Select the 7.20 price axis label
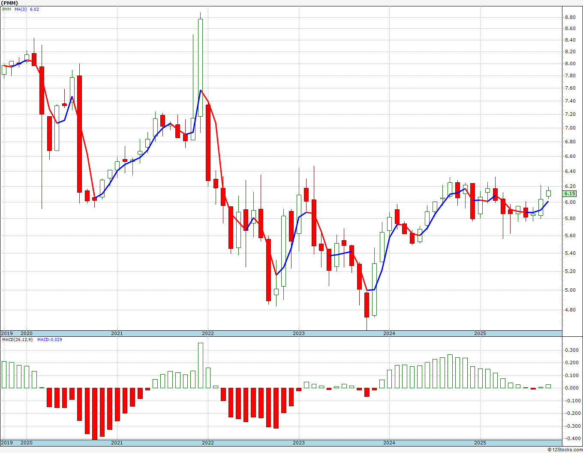Screen dimensions: 583x453 (570, 114)
